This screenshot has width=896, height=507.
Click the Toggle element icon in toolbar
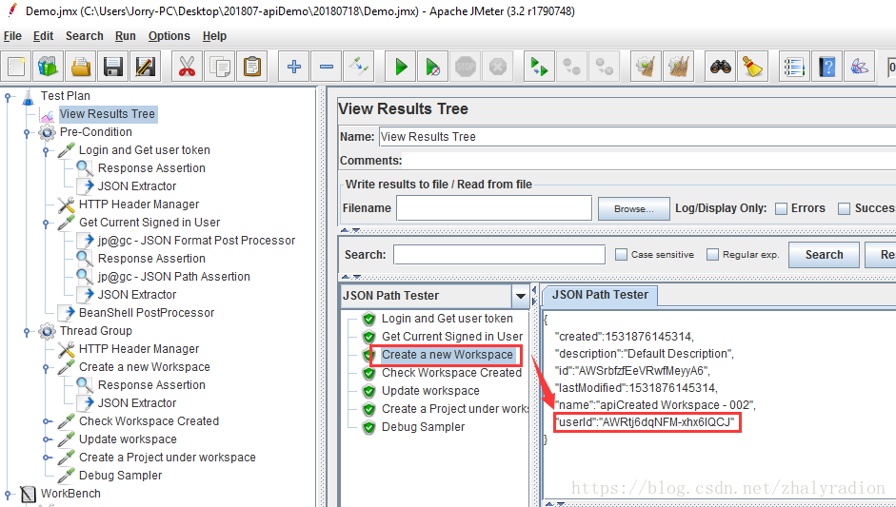[x=359, y=67]
